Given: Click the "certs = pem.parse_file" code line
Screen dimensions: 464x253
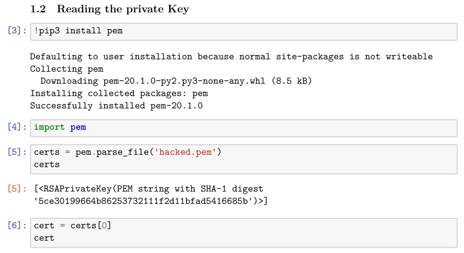Looking at the screenshot, I should [128, 152].
